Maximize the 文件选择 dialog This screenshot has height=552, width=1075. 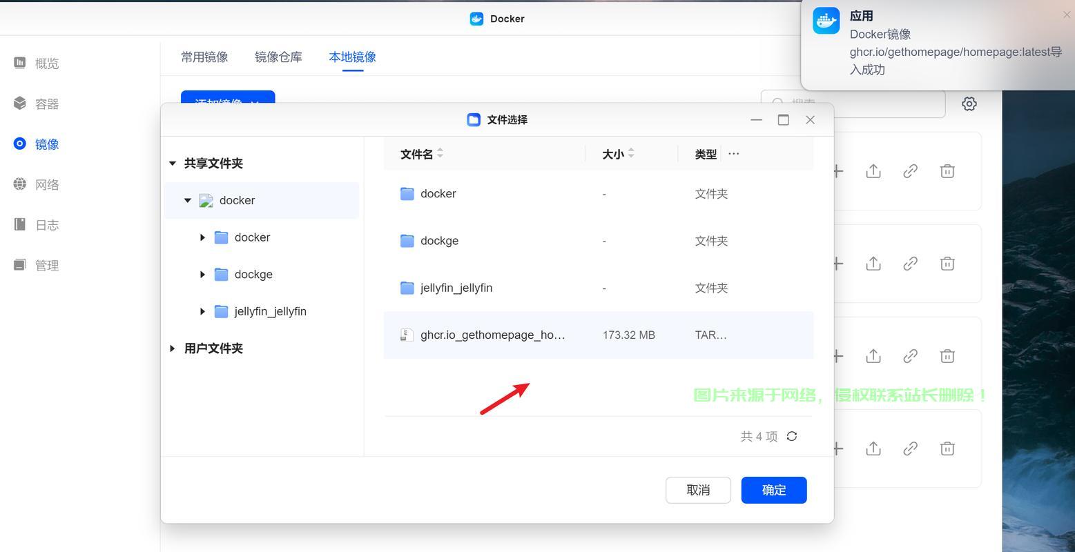tap(783, 120)
